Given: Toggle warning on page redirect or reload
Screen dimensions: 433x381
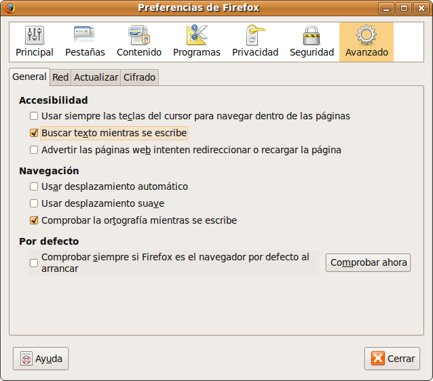Looking at the screenshot, I should pos(34,150).
